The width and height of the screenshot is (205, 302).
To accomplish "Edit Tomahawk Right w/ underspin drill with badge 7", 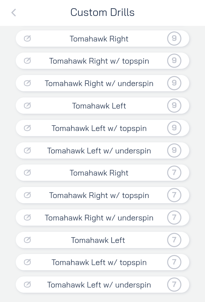I will [27, 217].
